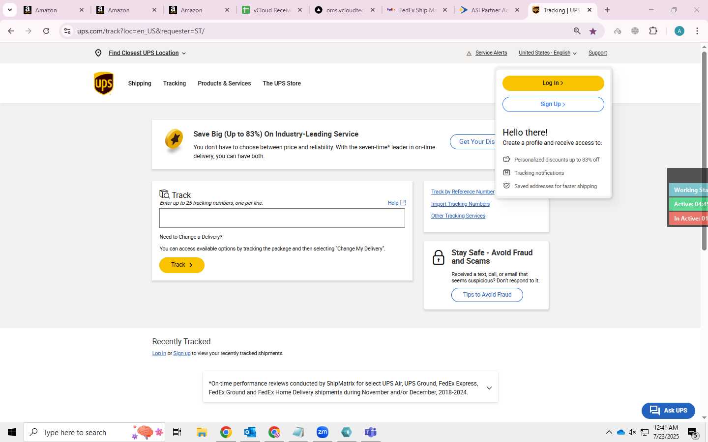708x442 pixels.
Task: Open Zoom from taskbar
Action: point(323,432)
